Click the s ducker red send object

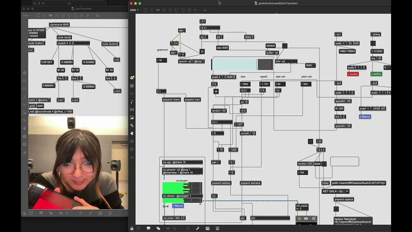click(x=353, y=74)
